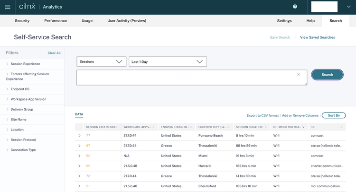This screenshot has width=356, height=192.
Task: Sort the ISP column
Action: click(341, 127)
